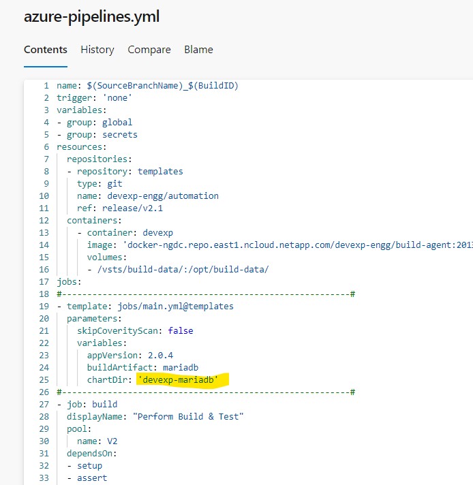473x485 pixels.
Task: Click line number 33 in the gutter
Action: click(44, 478)
